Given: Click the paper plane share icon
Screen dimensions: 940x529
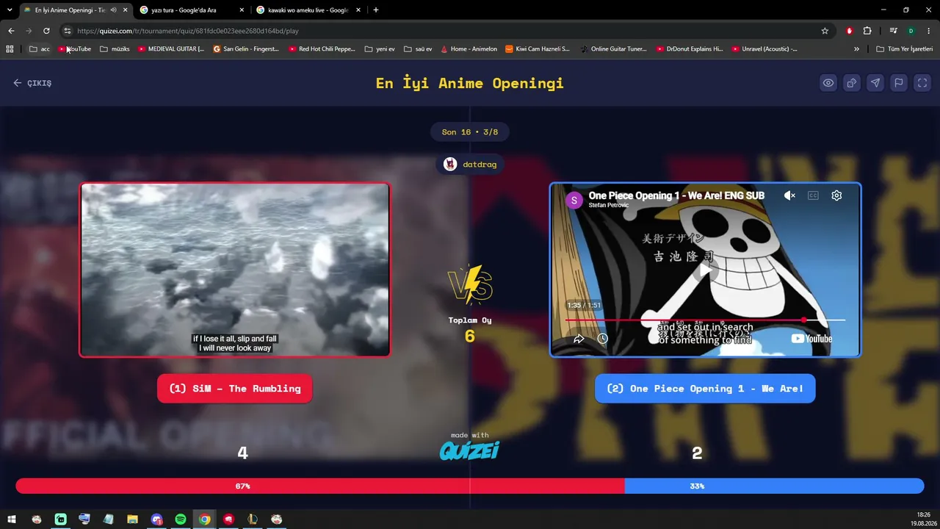Looking at the screenshot, I should [x=875, y=83].
